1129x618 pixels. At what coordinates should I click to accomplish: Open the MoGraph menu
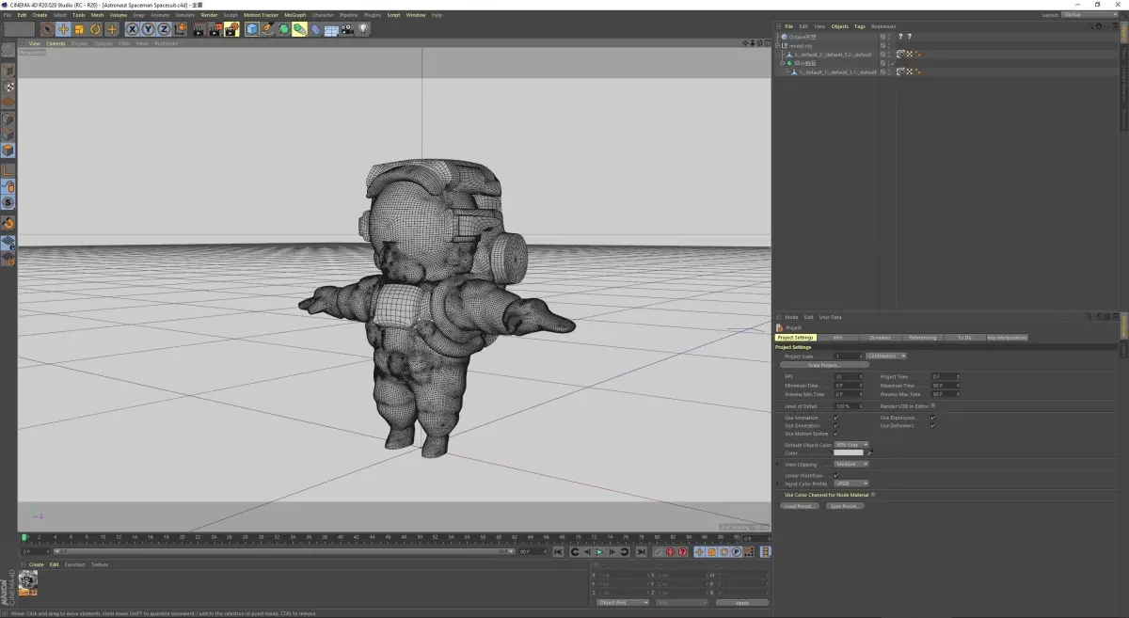(x=294, y=15)
